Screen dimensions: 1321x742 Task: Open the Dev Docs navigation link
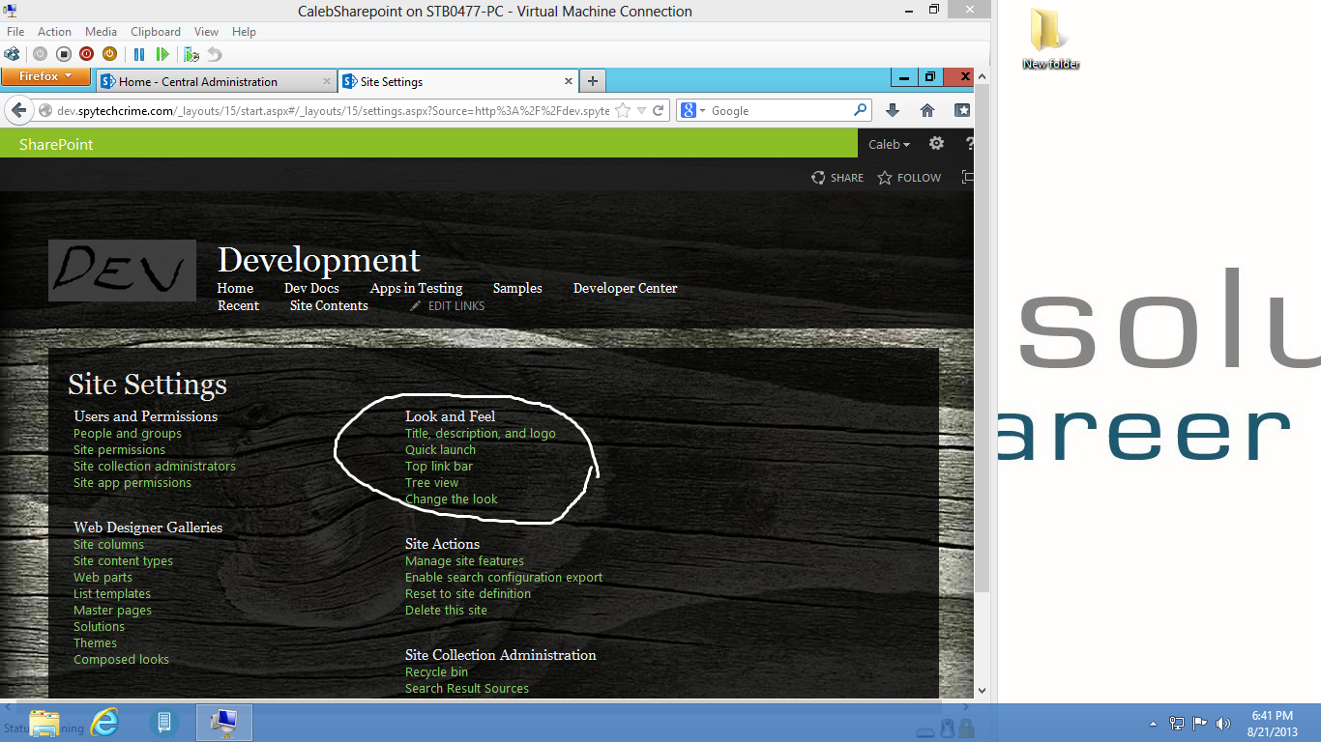point(311,288)
